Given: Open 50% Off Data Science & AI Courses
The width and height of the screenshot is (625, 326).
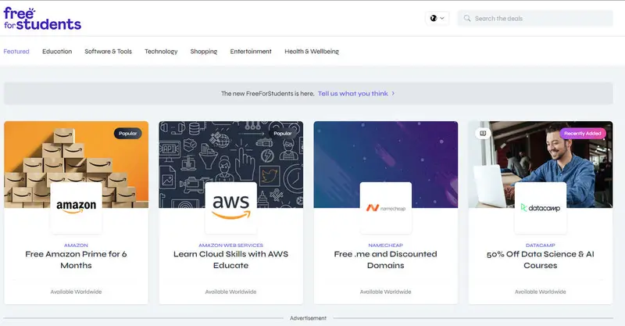Looking at the screenshot, I should click(541, 260).
